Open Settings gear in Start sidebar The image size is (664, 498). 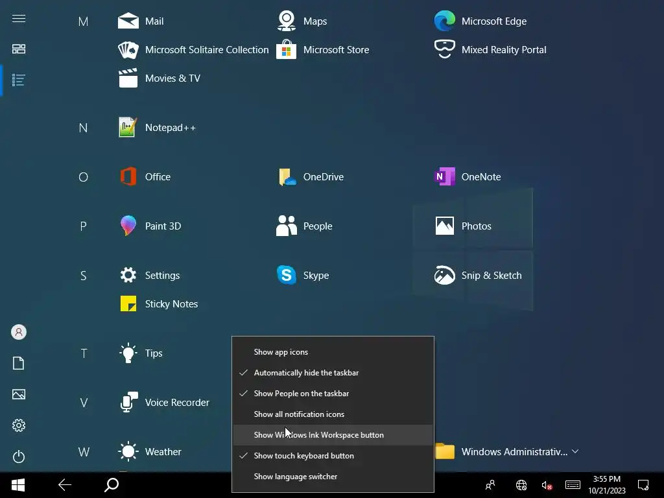click(x=19, y=425)
